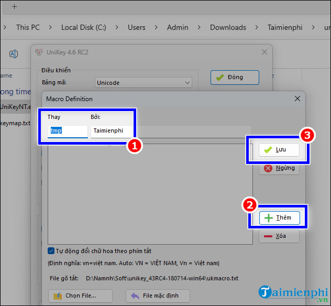Expand chevron after Local Disk (C:)

point(117,27)
